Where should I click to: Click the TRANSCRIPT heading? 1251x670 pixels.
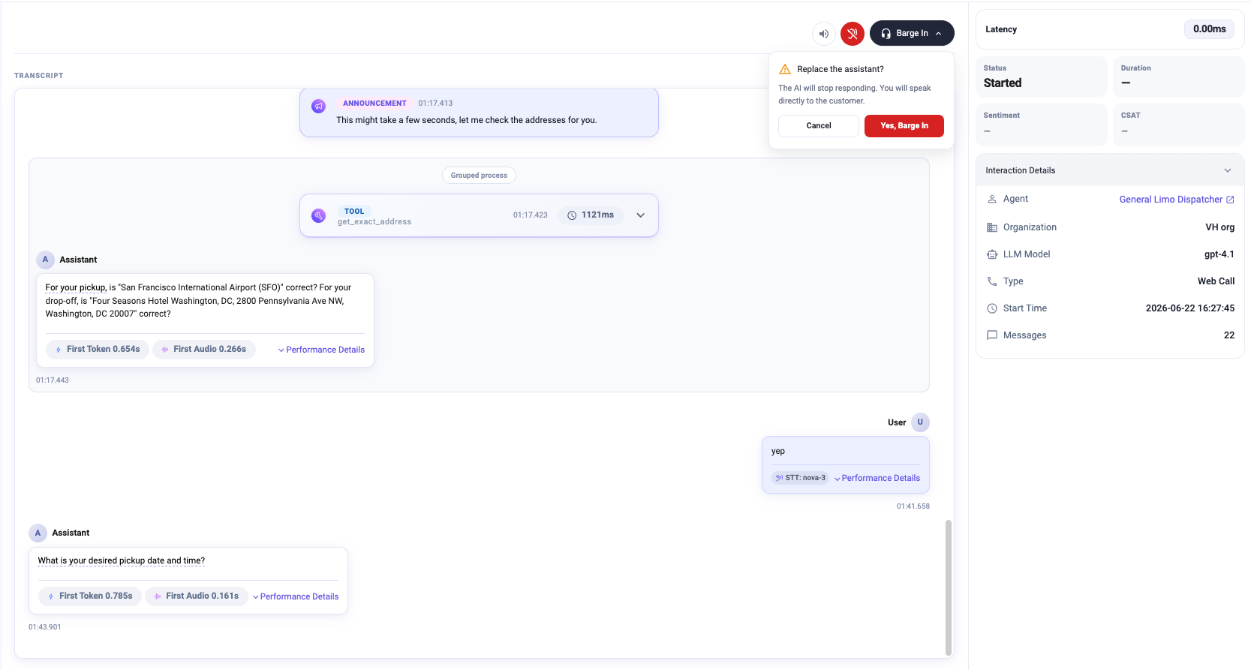[x=39, y=76]
